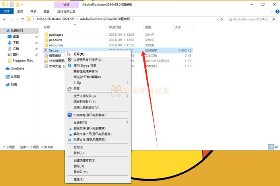The image size is (280, 186).
Task: Expand the address bar history dropdown
Action: pos(217,19)
